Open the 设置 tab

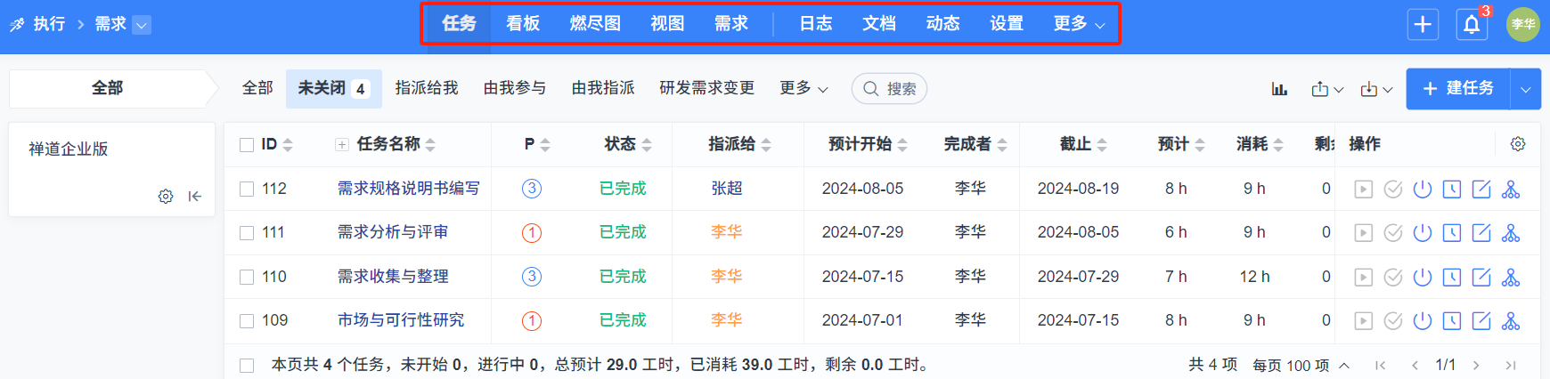click(x=1007, y=24)
